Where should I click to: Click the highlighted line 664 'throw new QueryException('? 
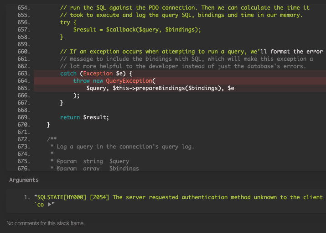pyautogui.click(x=114, y=81)
